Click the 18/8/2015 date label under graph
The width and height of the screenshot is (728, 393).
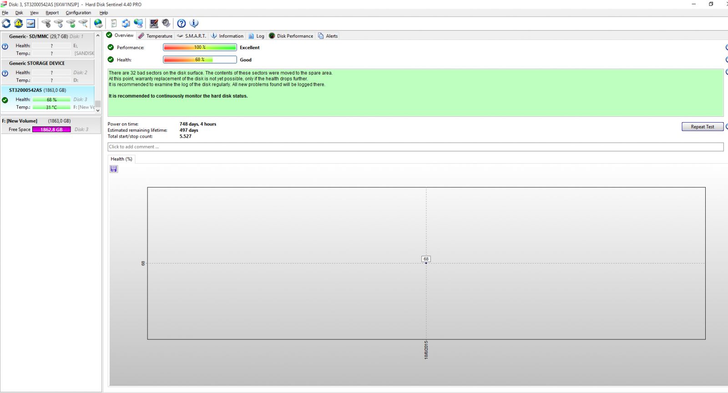point(426,350)
